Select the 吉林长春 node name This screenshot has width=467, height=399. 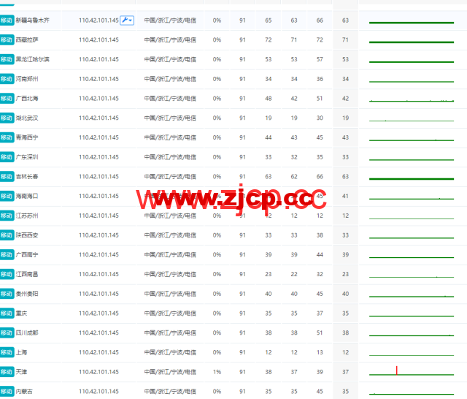(27, 177)
